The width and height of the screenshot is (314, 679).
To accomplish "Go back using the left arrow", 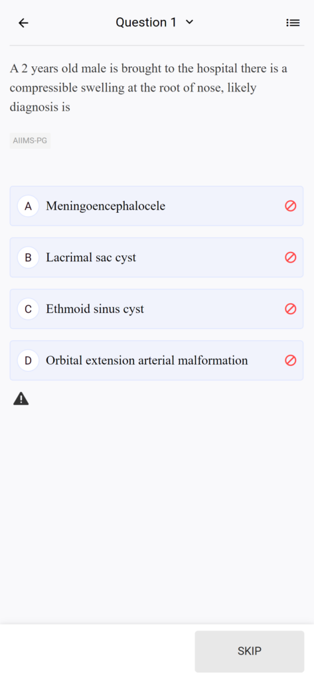I will pyautogui.click(x=23, y=23).
